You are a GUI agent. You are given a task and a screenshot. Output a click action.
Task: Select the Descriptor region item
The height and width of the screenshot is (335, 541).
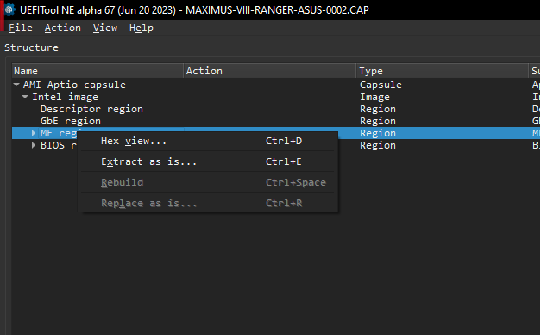point(91,109)
